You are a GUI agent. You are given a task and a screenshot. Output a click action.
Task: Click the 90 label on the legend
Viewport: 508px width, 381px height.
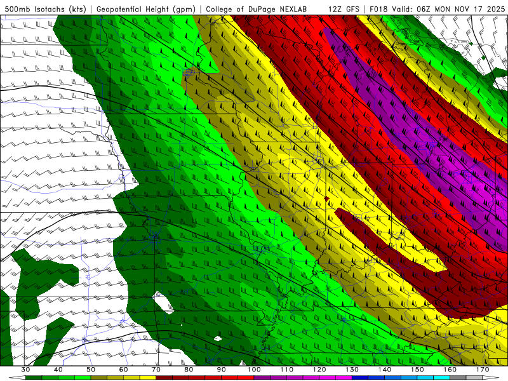coord(221,370)
